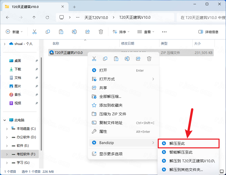This screenshot has height=175, width=226.
Task: Choose 全部解压缩... in context menu
Action: point(110,97)
